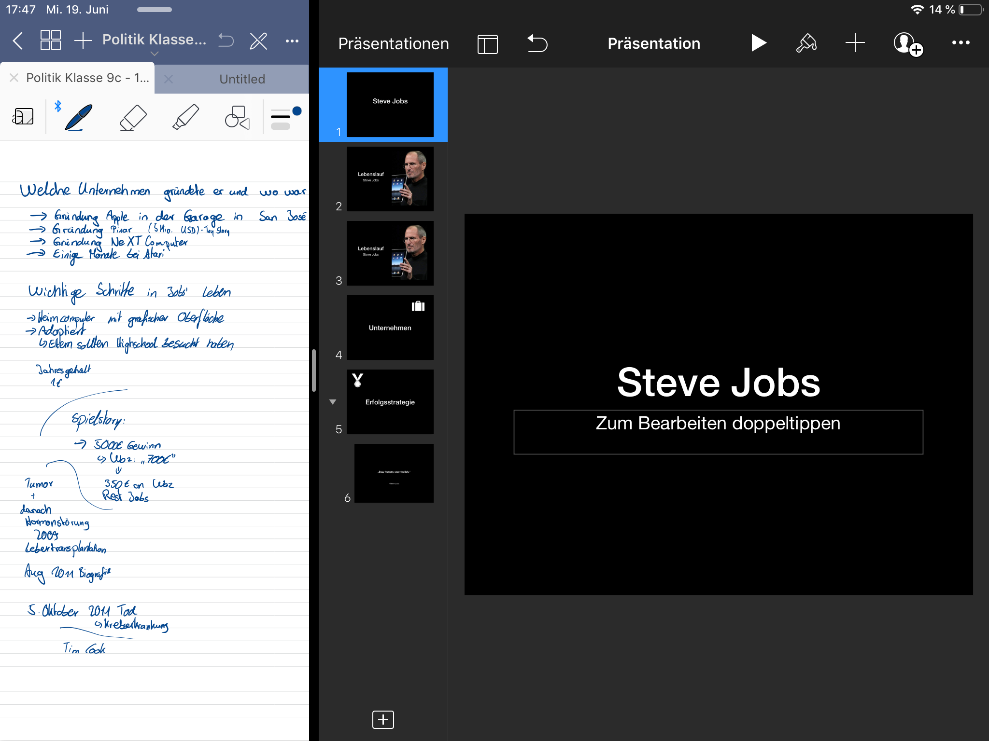Insert an object with the plus icon
The height and width of the screenshot is (741, 989).
point(855,43)
